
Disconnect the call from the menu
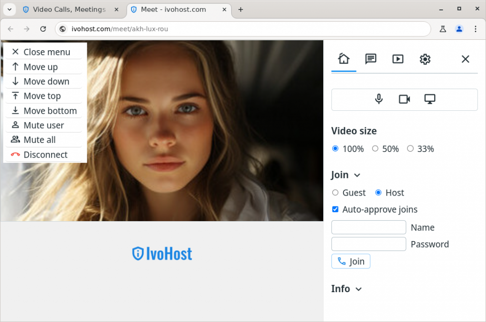(x=44, y=155)
